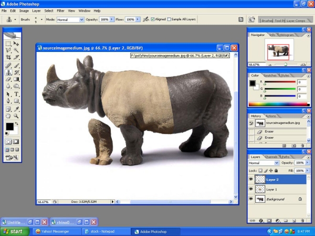Select the Zoom tool
Screen dimensions: 315x236
pyautogui.click(x=16, y=116)
